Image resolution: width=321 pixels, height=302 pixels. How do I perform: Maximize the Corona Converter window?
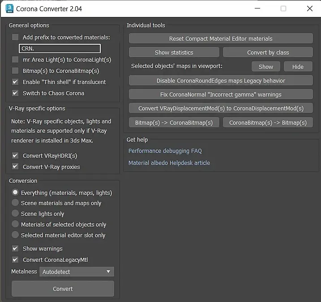coord(283,8)
